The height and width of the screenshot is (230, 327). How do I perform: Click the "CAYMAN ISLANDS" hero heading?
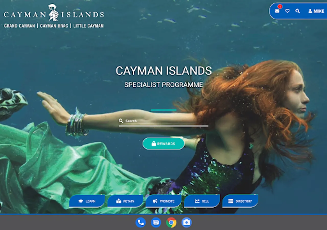coord(164,71)
